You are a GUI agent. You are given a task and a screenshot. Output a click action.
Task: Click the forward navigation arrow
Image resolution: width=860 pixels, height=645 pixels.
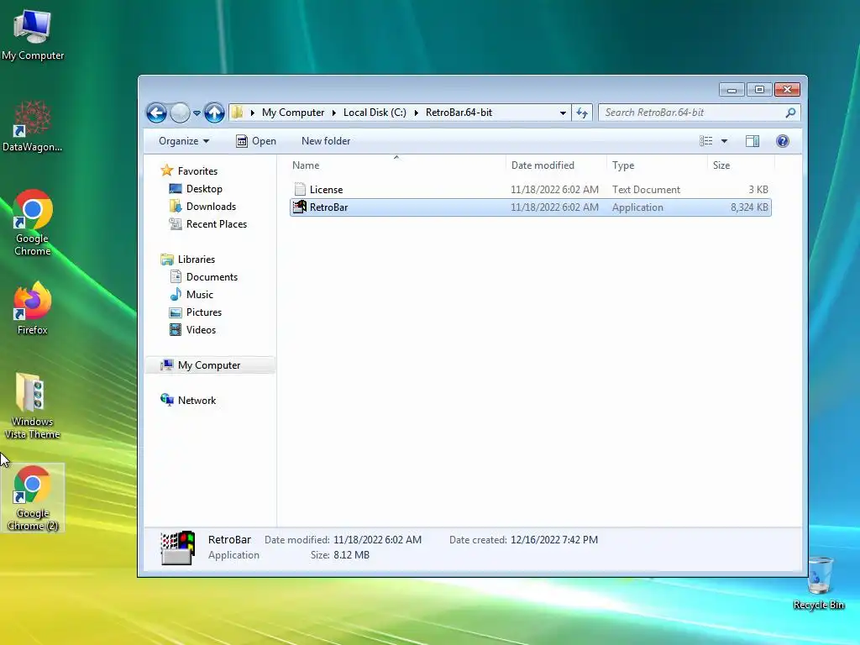(180, 113)
